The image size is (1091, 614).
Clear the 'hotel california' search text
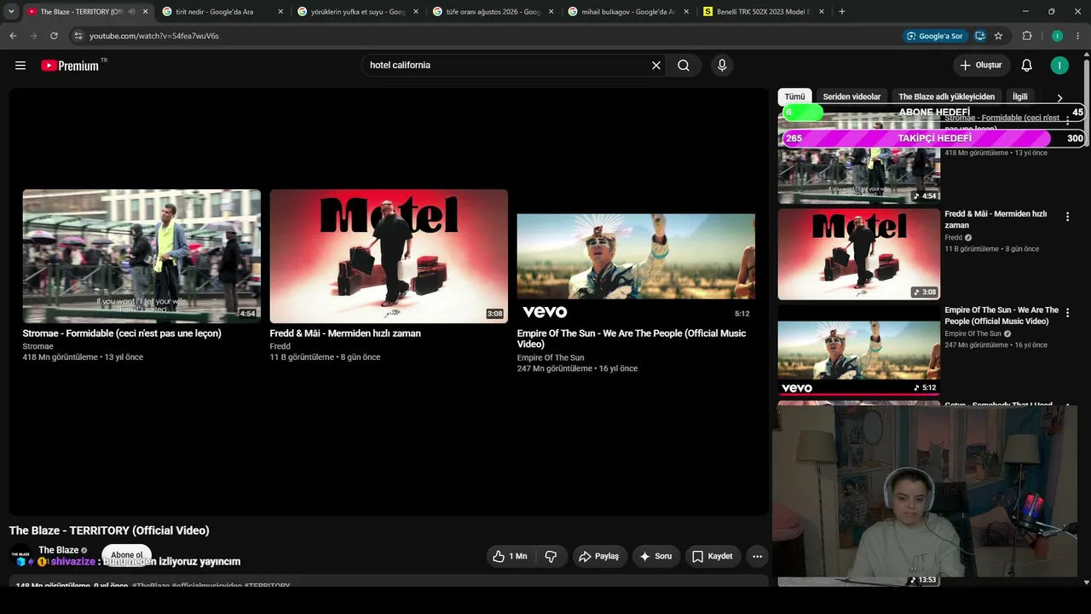(x=656, y=66)
